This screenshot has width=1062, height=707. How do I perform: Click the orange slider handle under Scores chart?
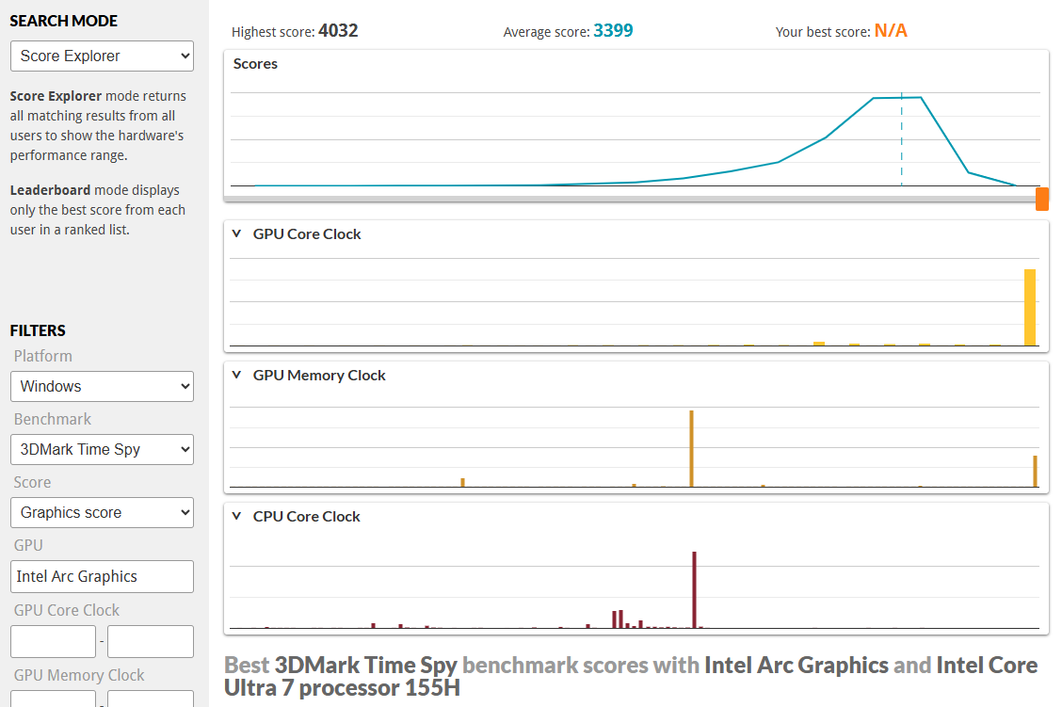[1042, 199]
